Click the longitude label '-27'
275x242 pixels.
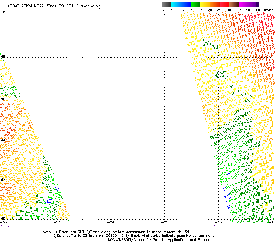(57, 222)
